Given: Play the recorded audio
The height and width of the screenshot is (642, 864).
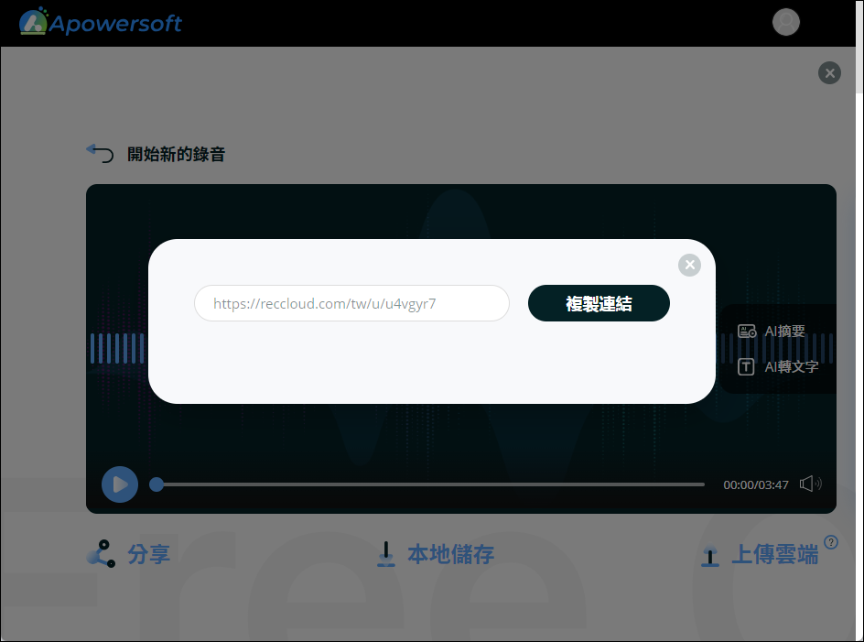Looking at the screenshot, I should (120, 484).
